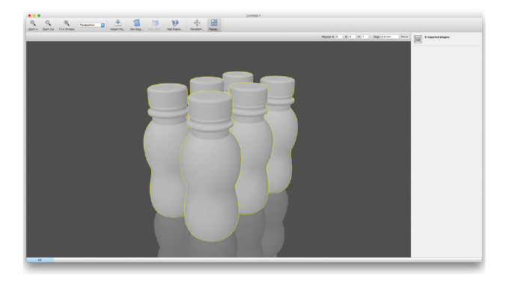
Task: Close the window with red button
Action: pyautogui.click(x=29, y=16)
